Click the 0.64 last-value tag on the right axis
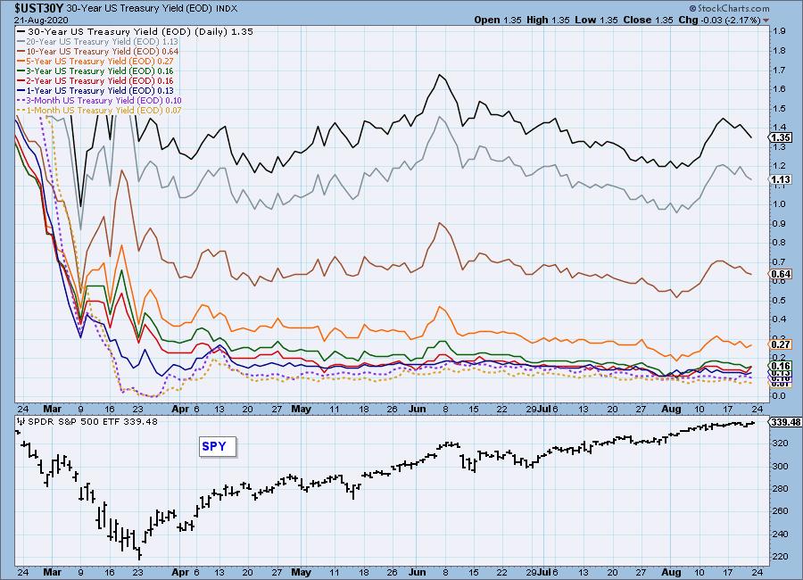The width and height of the screenshot is (803, 580). 780,274
